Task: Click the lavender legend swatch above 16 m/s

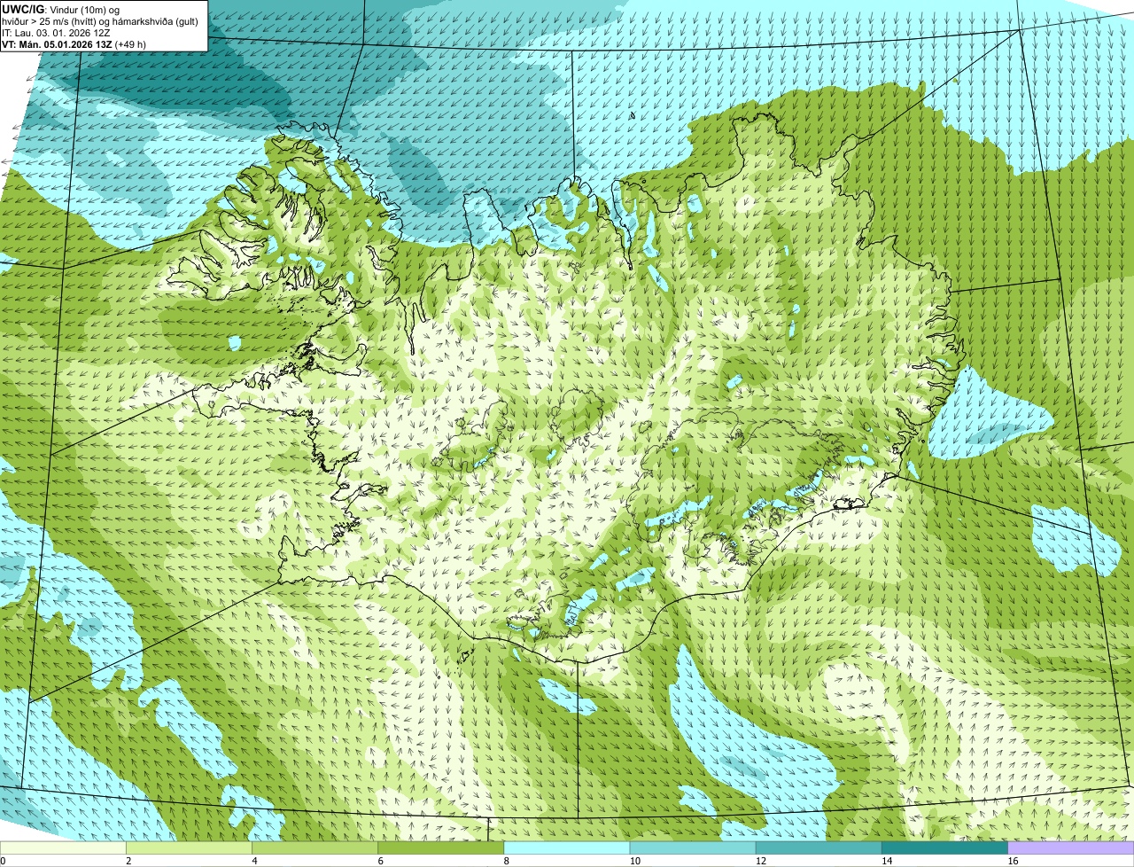Action: [x=1070, y=848]
